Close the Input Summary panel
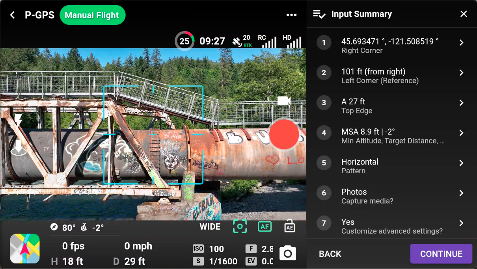Viewport: 477px width, 269px height. click(x=464, y=14)
